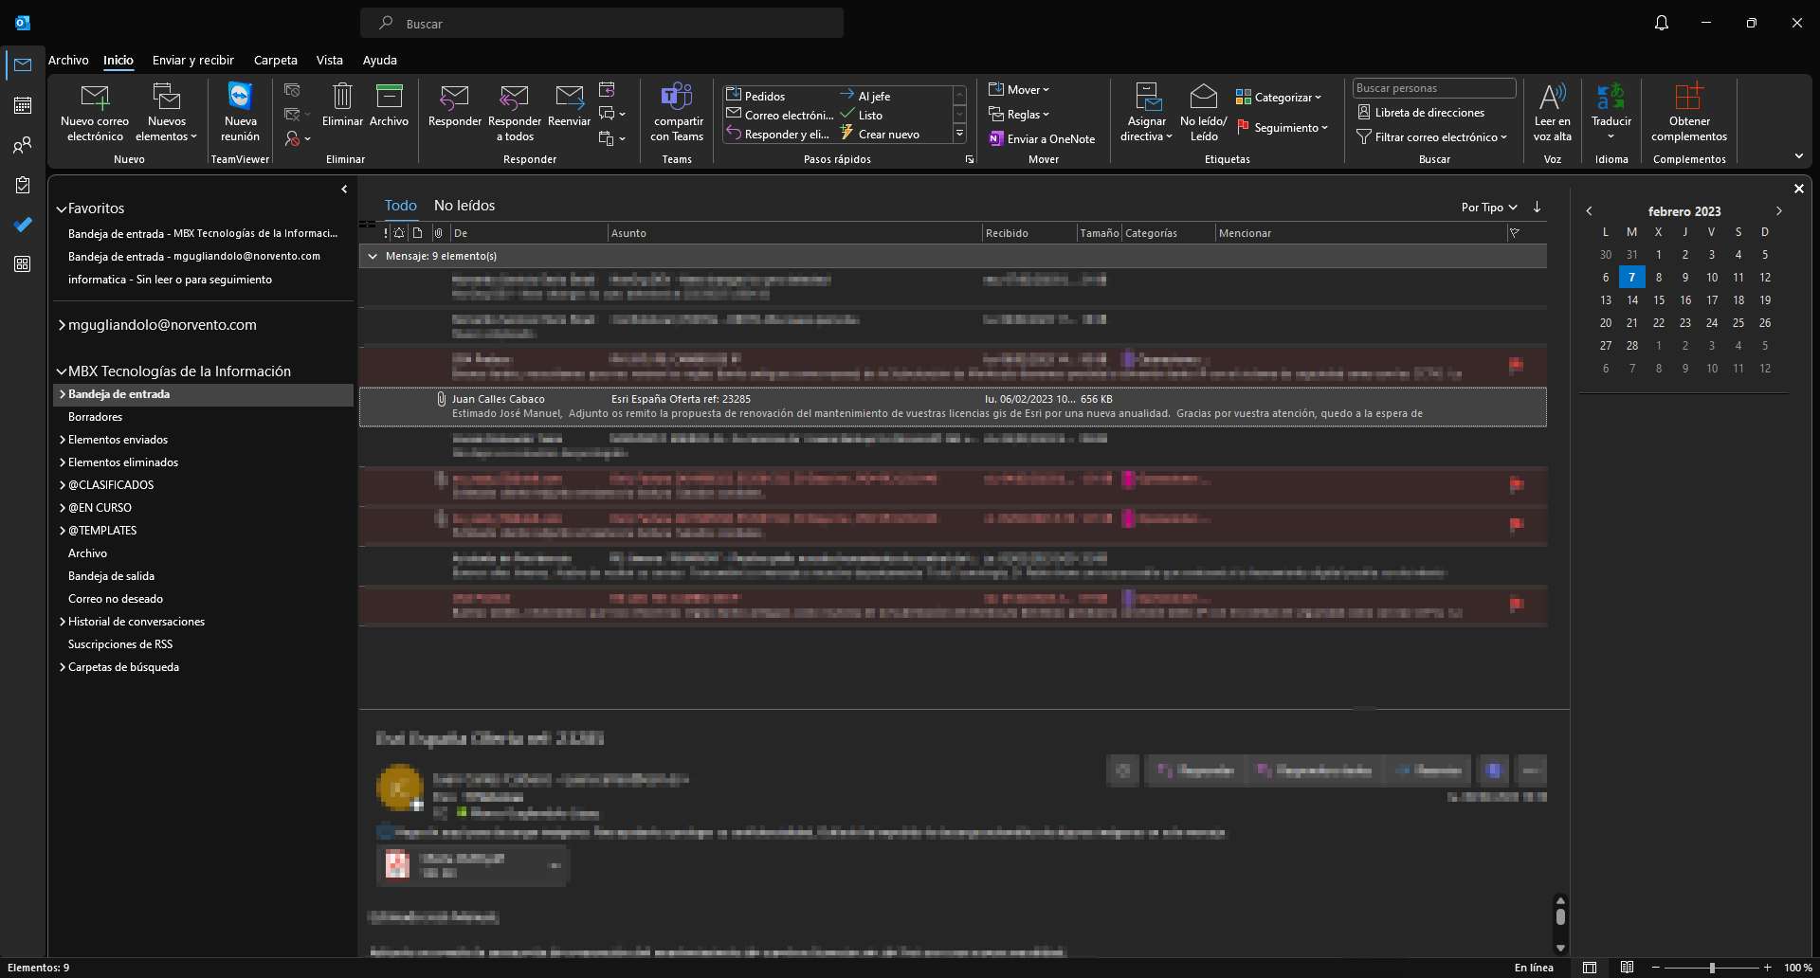Click Leer en voz alta
1820x978 pixels.
tap(1553, 113)
